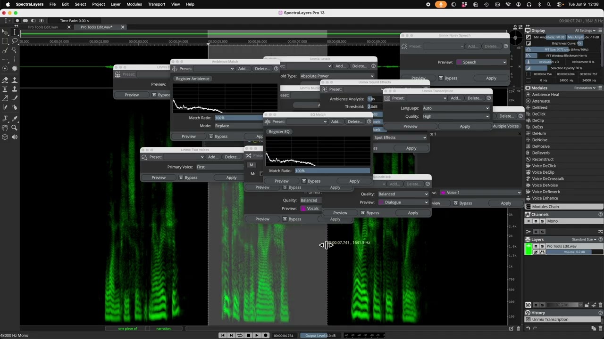604x339 pixels.
Task: Select the Hand pan tool
Action: coord(5,127)
